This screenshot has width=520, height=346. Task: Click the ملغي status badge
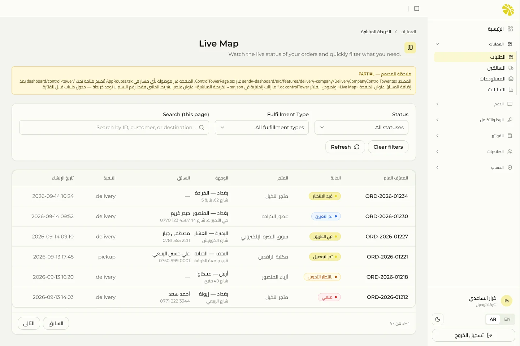coord(329,297)
